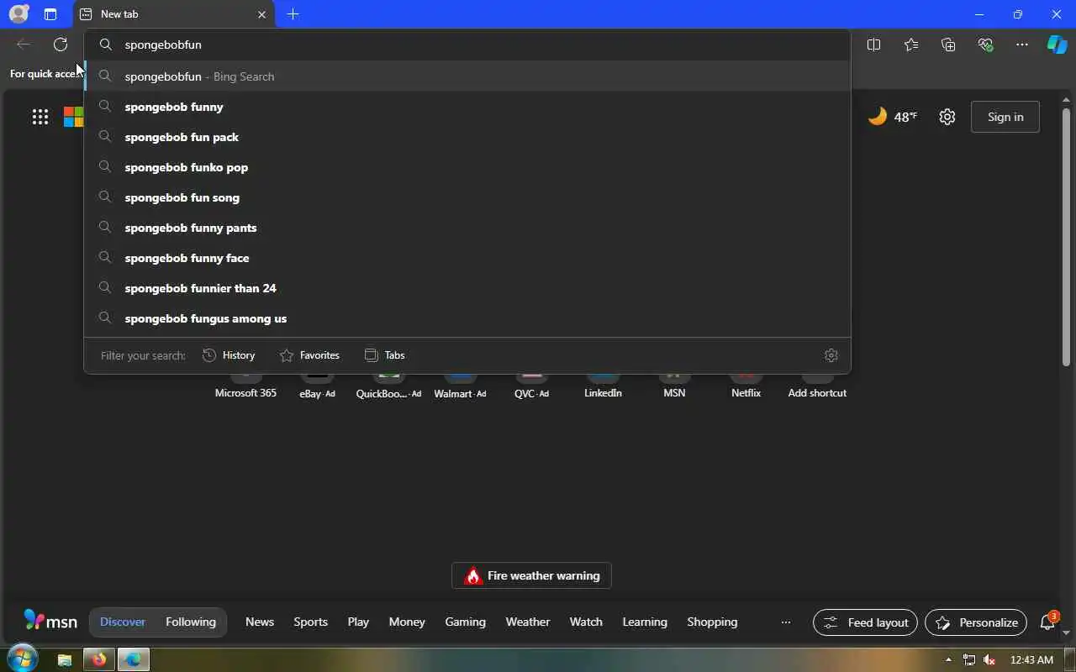This screenshot has height=672, width=1076.
Task: Close the New tab tab
Action: pyautogui.click(x=261, y=14)
